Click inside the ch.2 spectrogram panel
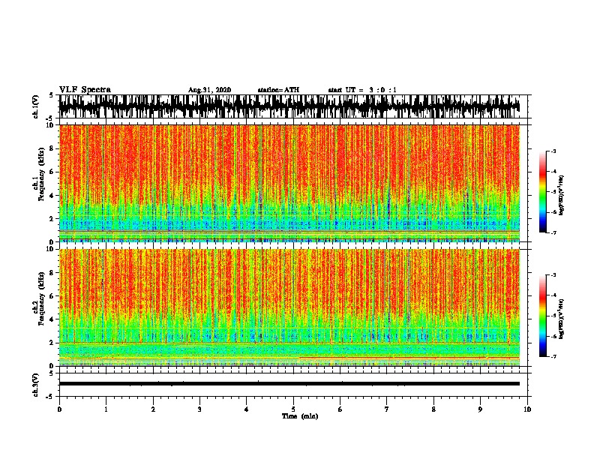Image resolution: width=594 pixels, height=459 pixels. pos(289,307)
